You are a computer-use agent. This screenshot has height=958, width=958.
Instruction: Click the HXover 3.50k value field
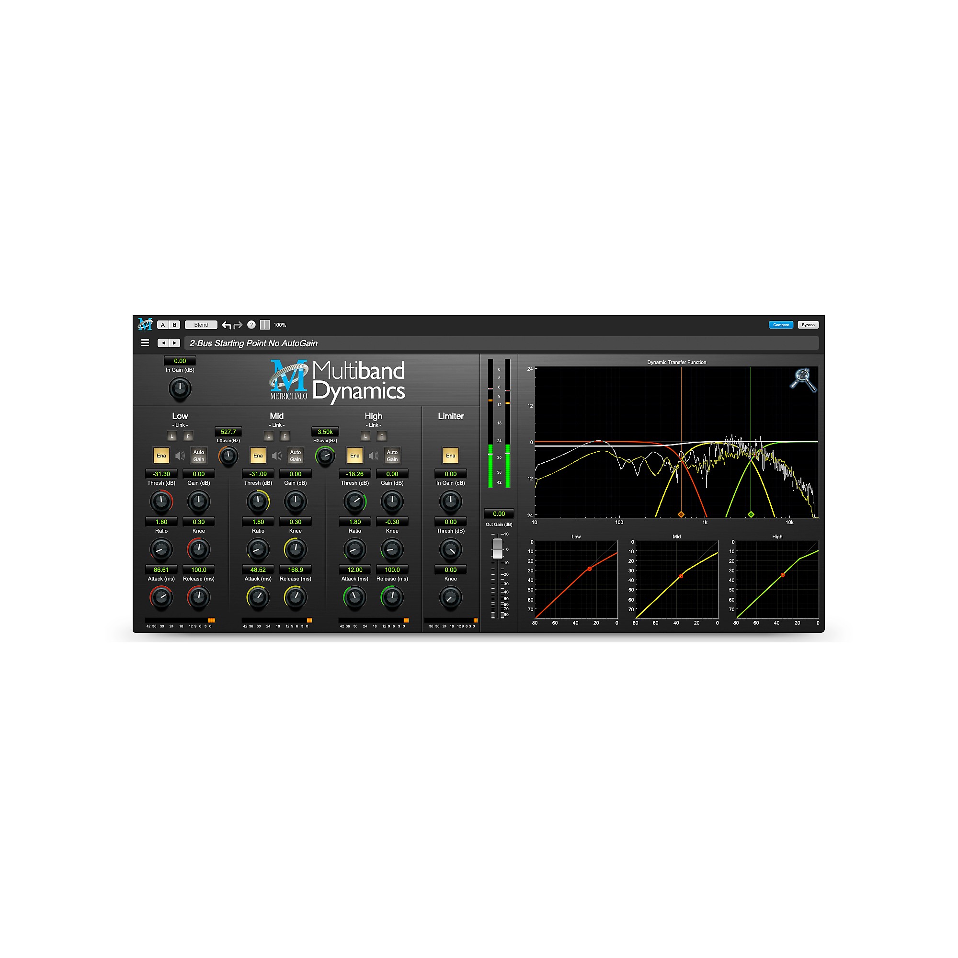pos(325,432)
